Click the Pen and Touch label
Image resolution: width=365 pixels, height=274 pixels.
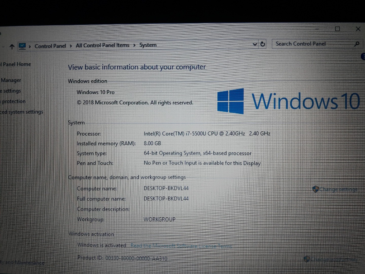tap(95, 163)
